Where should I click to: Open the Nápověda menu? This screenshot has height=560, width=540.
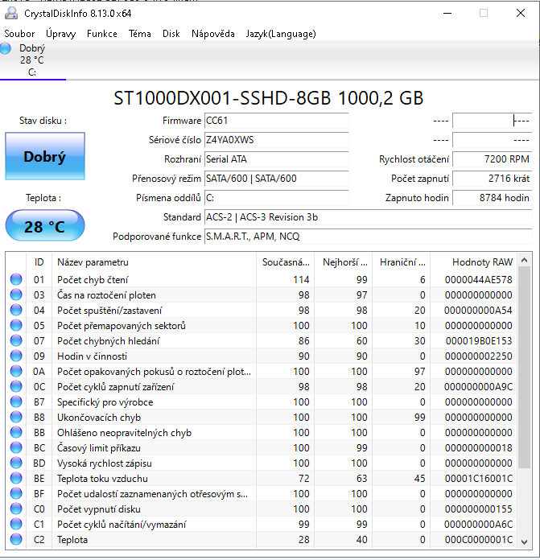coord(213,34)
